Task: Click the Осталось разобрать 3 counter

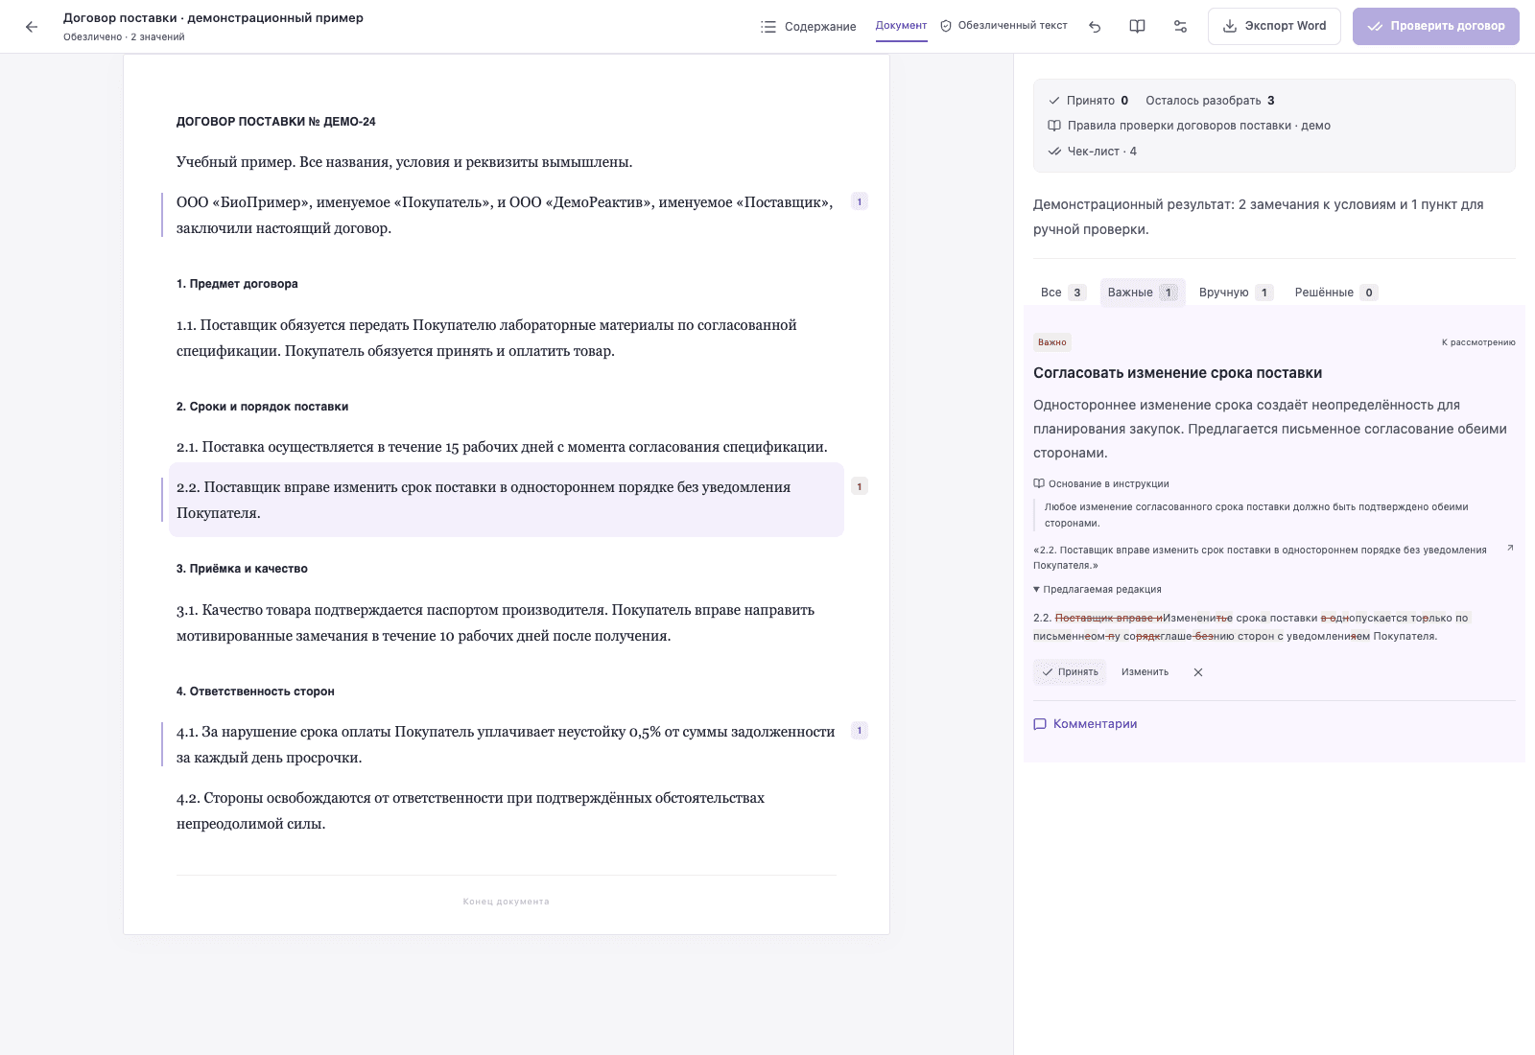Action: coord(1210,101)
